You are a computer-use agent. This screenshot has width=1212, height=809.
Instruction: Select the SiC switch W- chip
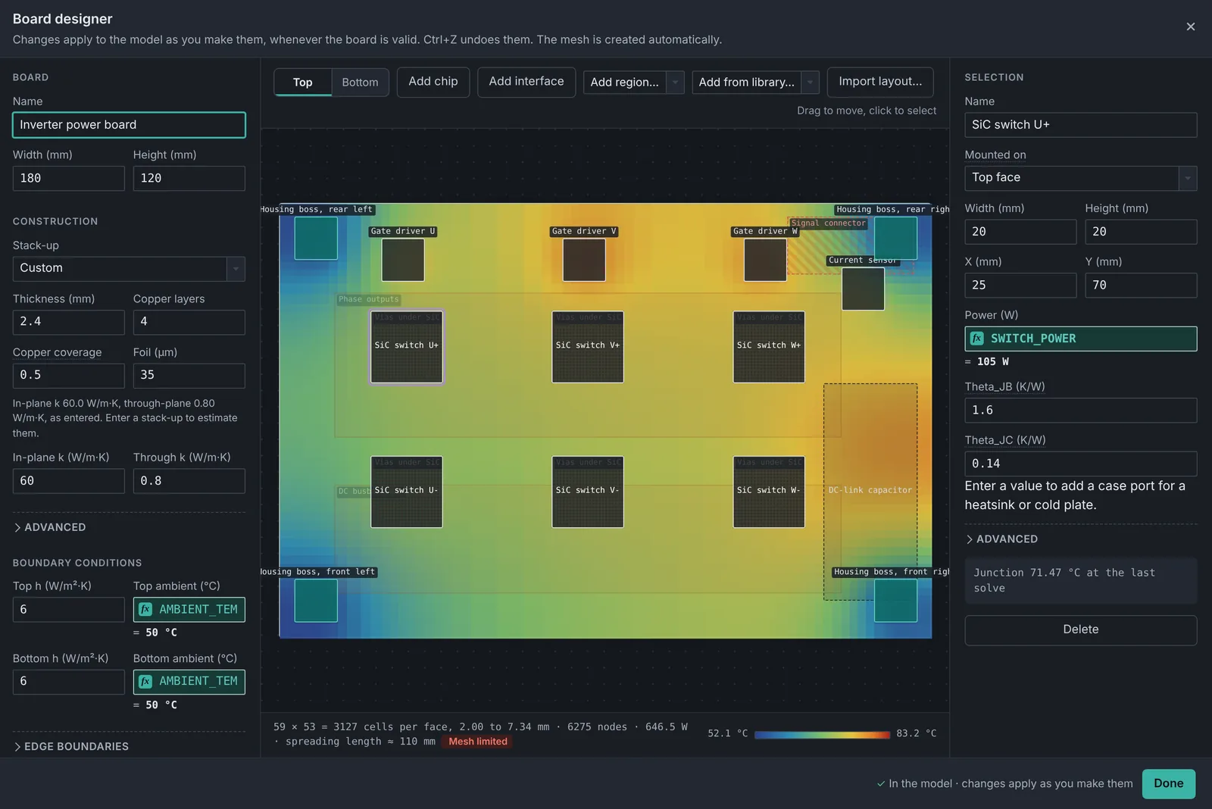coord(769,492)
